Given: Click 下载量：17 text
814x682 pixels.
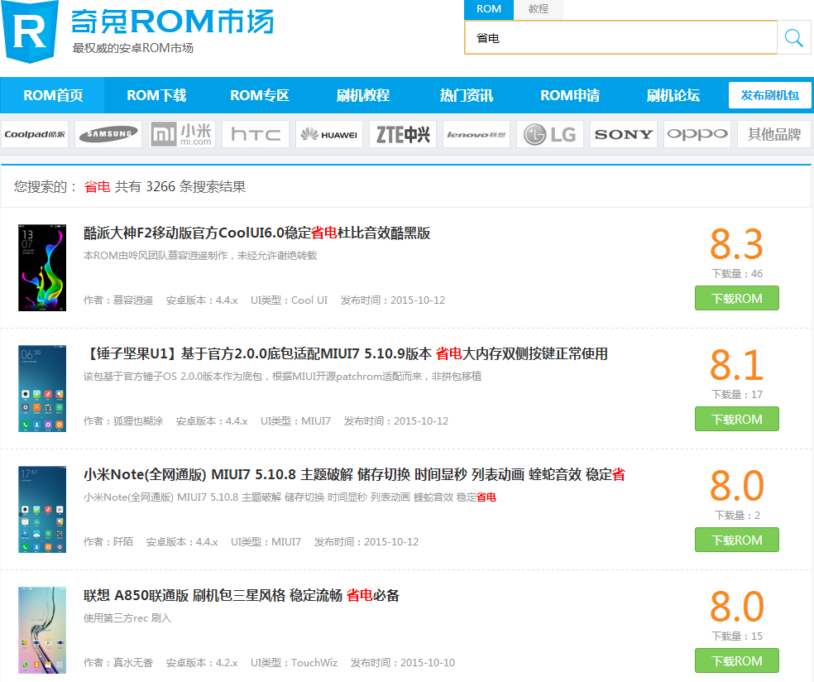Looking at the screenshot, I should [x=736, y=395].
